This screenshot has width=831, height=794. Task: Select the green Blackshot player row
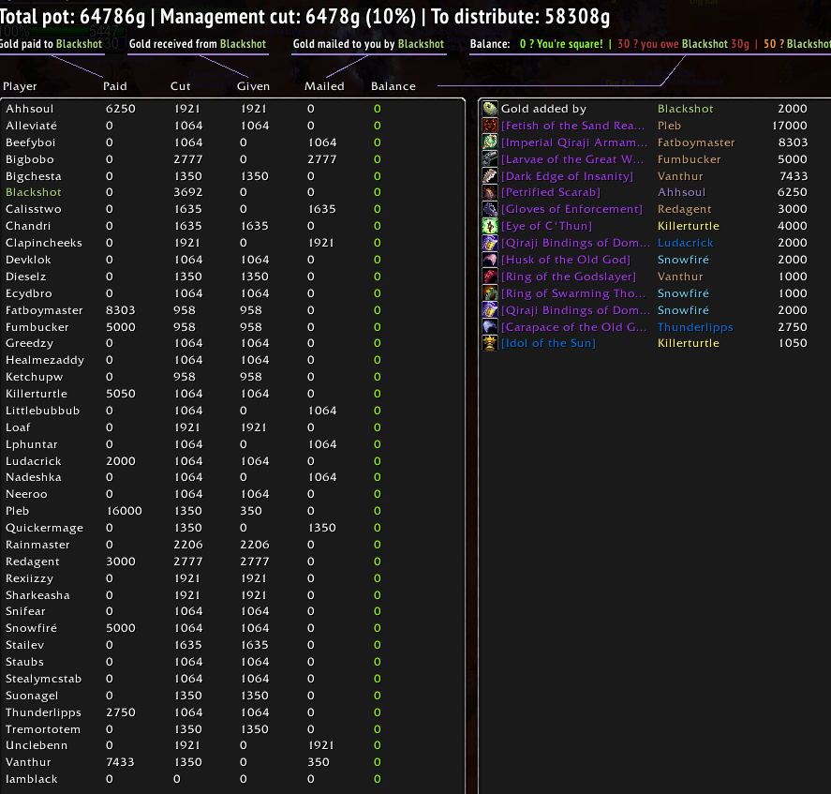point(232,192)
